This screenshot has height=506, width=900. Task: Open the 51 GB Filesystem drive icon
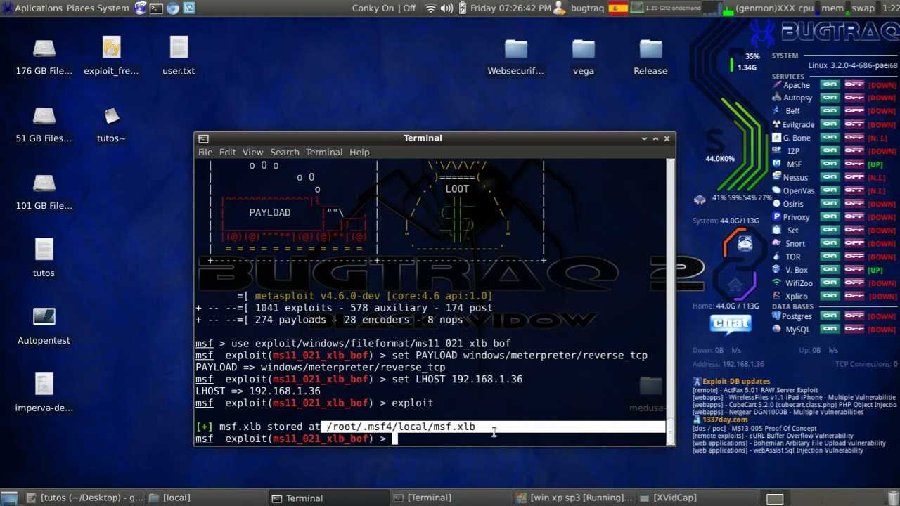point(44,116)
